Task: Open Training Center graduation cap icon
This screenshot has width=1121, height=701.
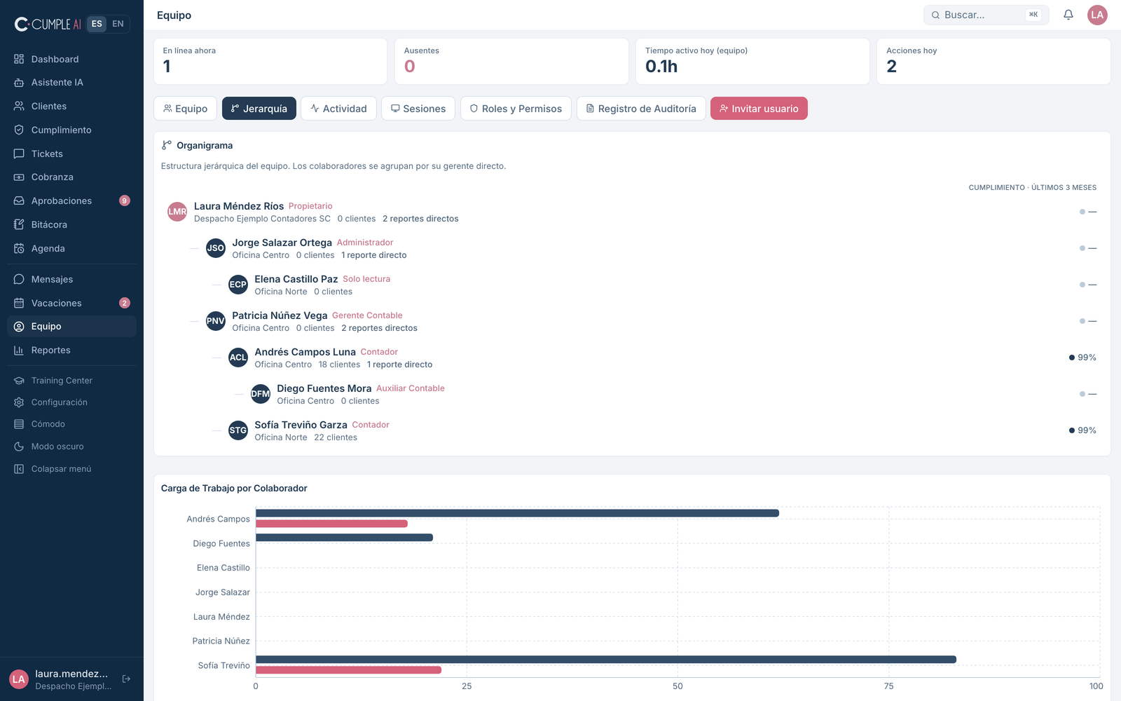Action: point(19,381)
